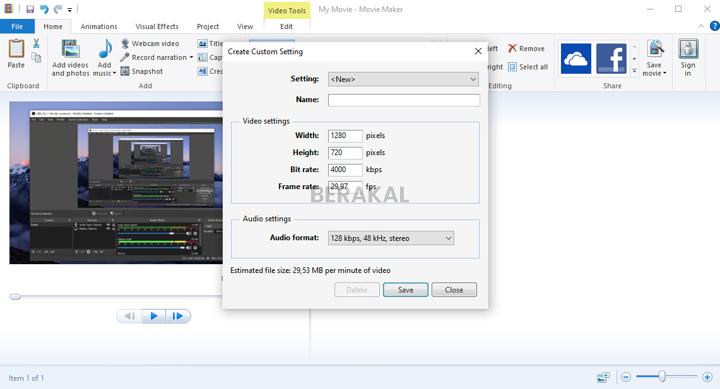Add music to the project
720x389 pixels.
click(103, 57)
